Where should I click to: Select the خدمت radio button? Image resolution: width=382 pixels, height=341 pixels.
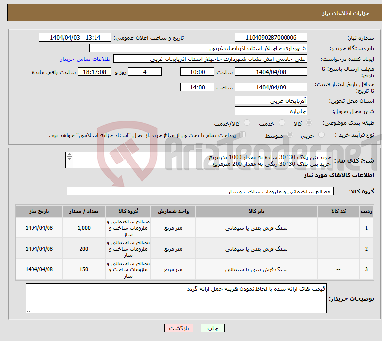tap(282, 123)
